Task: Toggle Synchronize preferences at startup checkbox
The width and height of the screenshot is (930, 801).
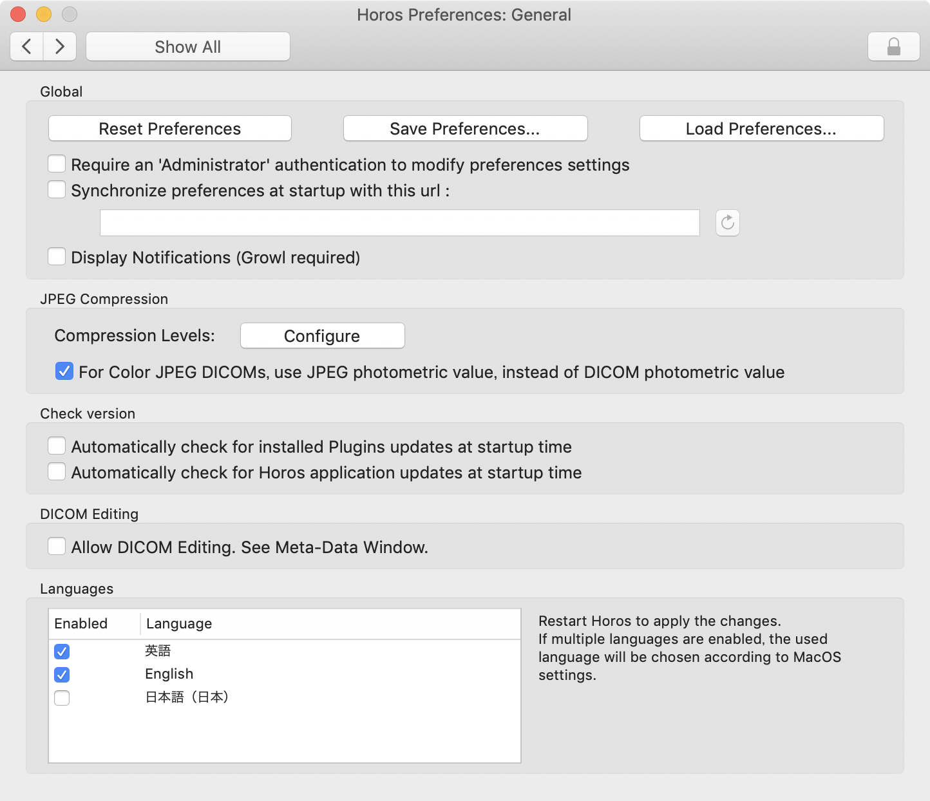Action: (x=57, y=190)
